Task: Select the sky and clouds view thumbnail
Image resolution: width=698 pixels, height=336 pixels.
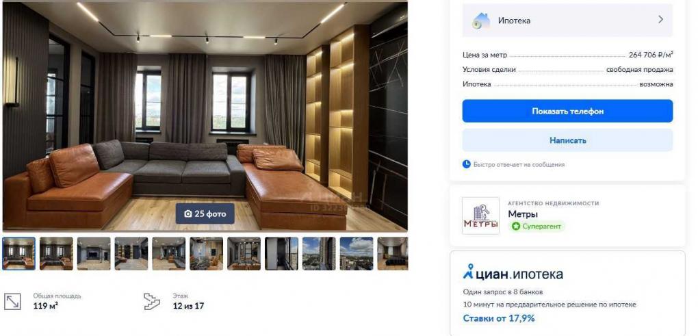Action: (x=357, y=253)
